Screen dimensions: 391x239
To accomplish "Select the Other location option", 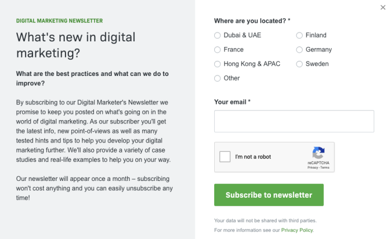I will point(218,79).
